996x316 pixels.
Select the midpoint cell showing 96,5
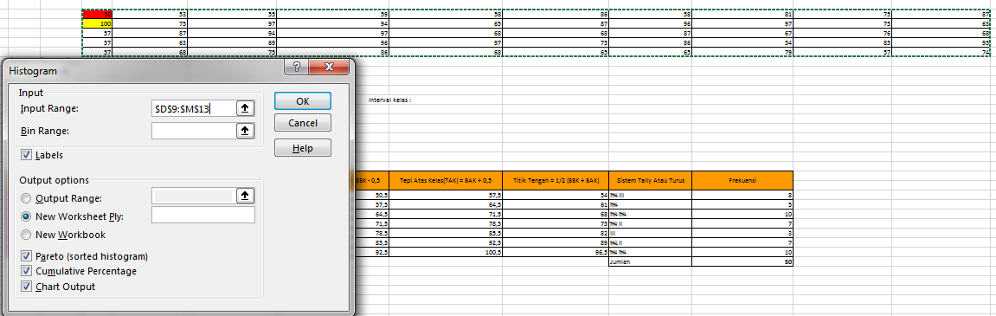[x=556, y=253]
